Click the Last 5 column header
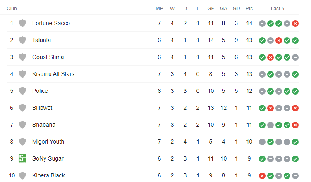The height and width of the screenshot is (182, 311). [x=278, y=9]
